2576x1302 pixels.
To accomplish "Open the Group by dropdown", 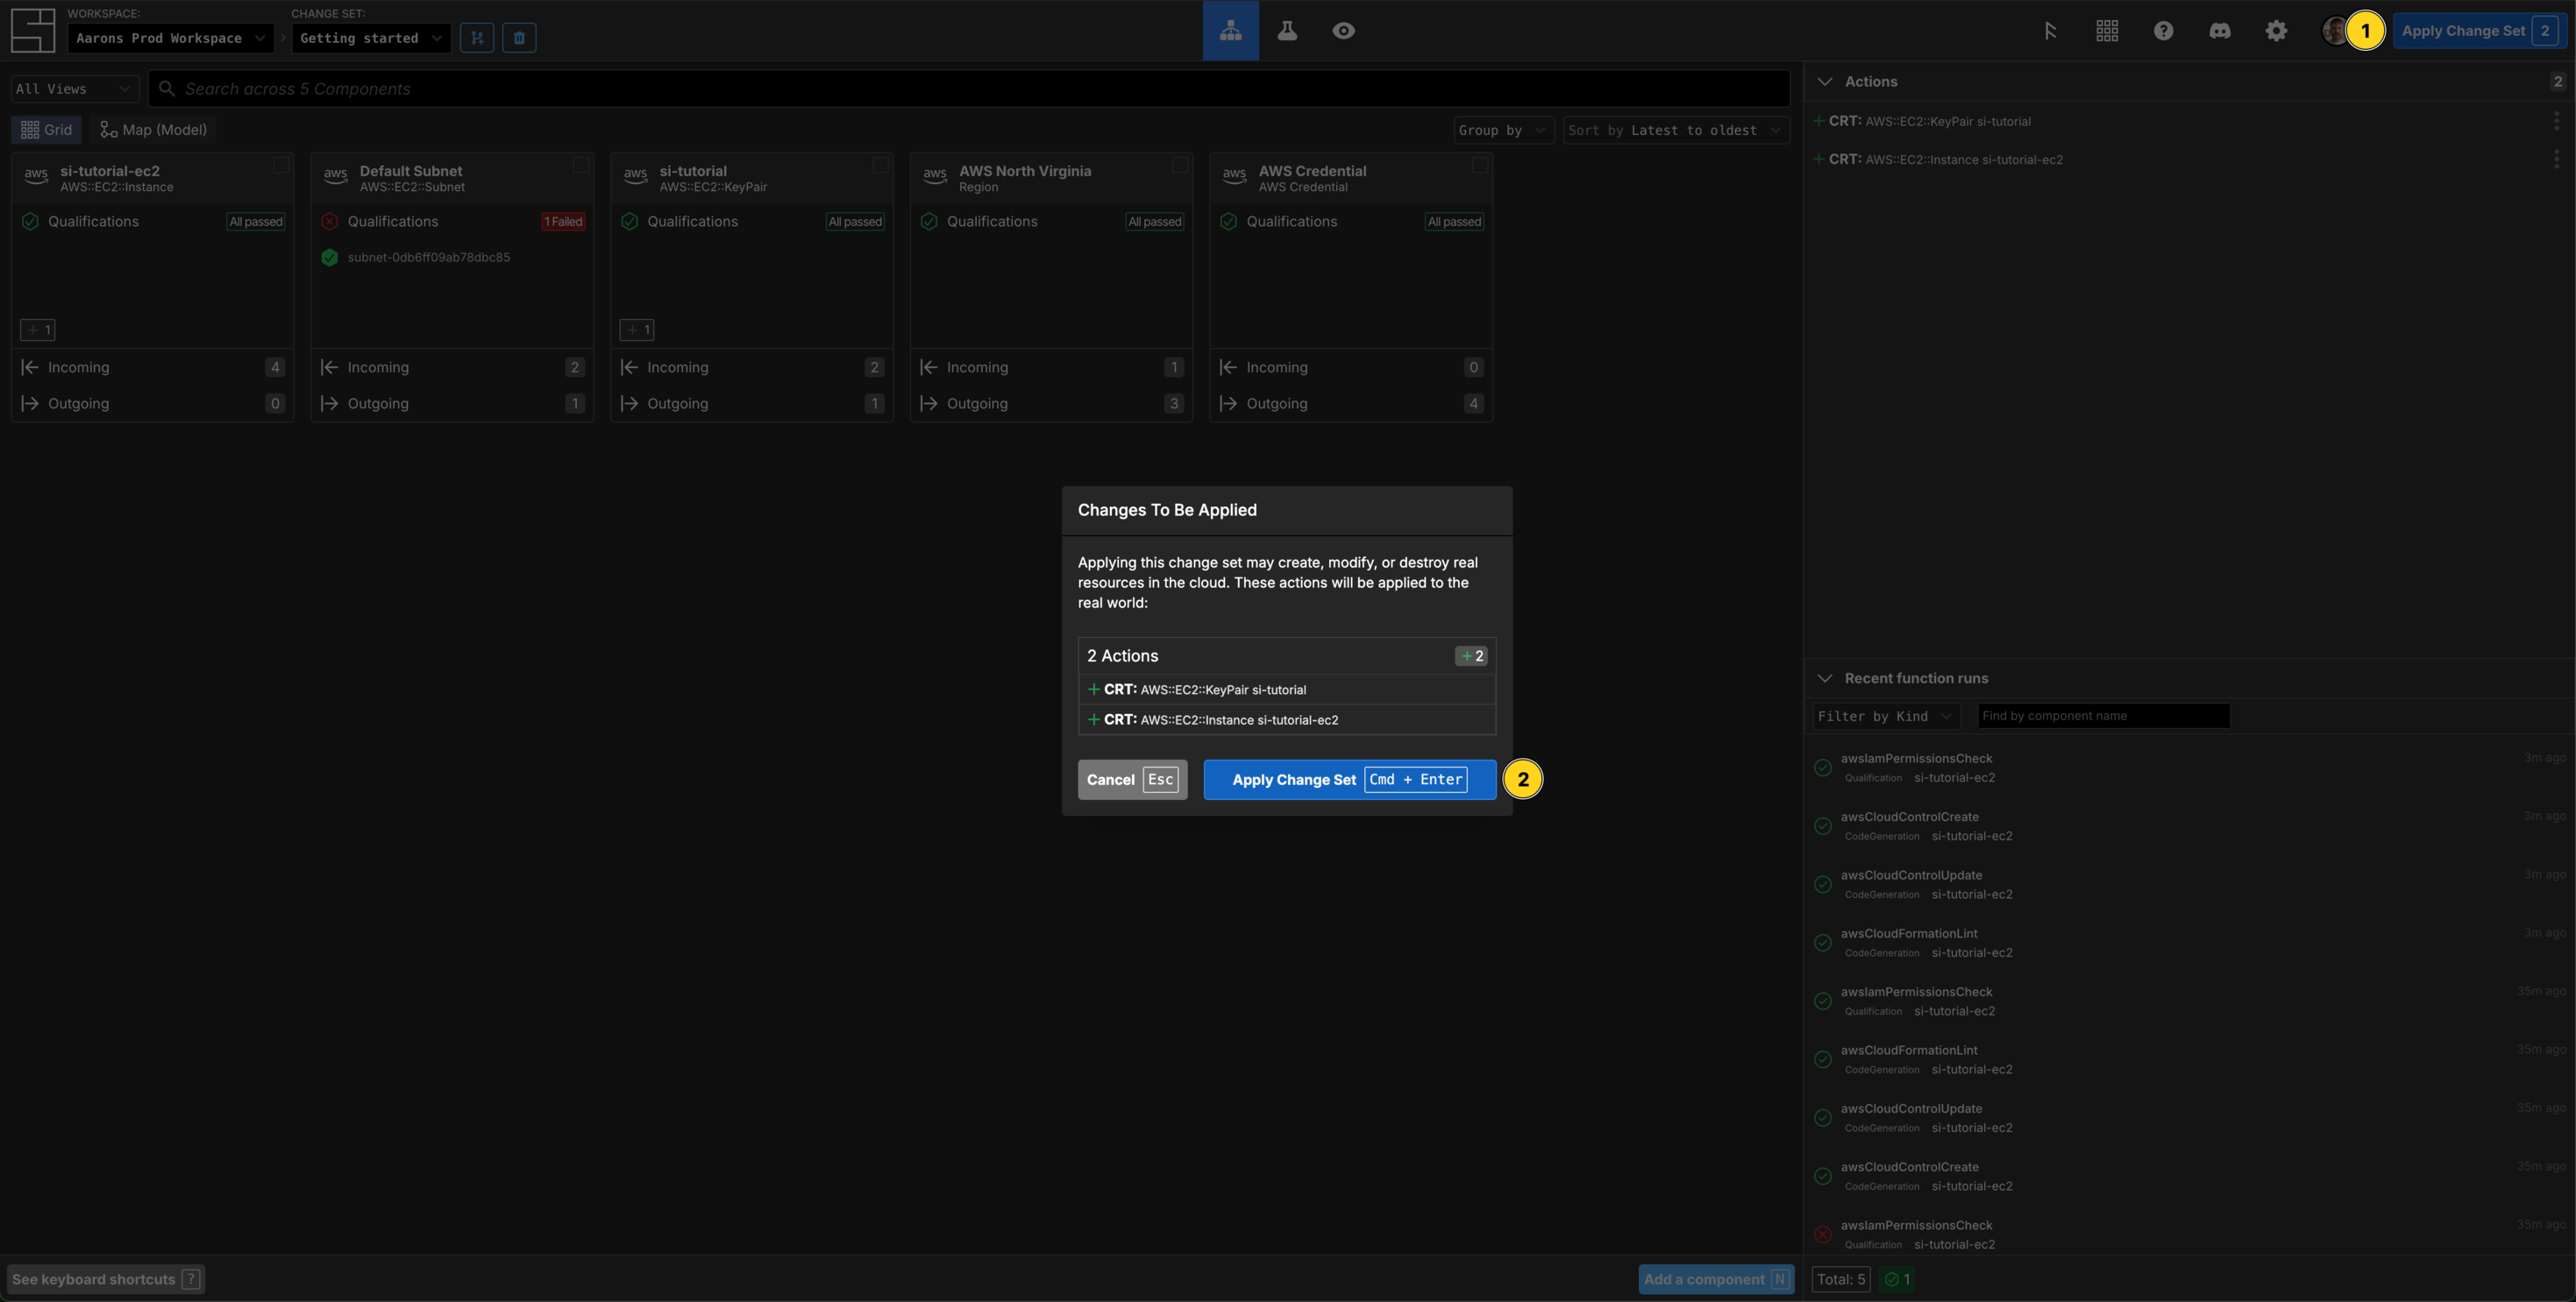I will tap(1503, 130).
